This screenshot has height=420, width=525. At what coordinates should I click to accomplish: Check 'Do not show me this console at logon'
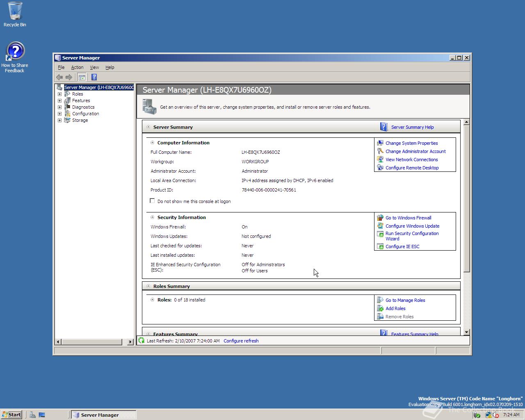[x=152, y=201]
